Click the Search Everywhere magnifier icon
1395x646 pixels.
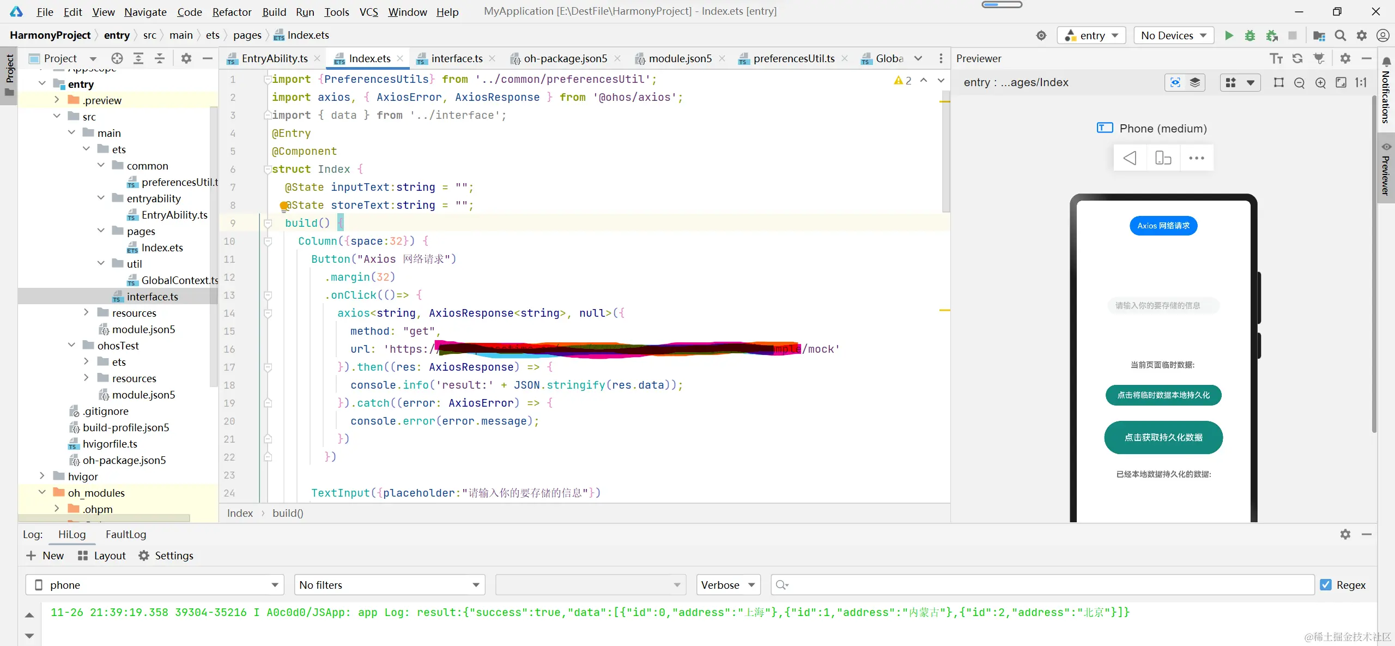click(1340, 35)
